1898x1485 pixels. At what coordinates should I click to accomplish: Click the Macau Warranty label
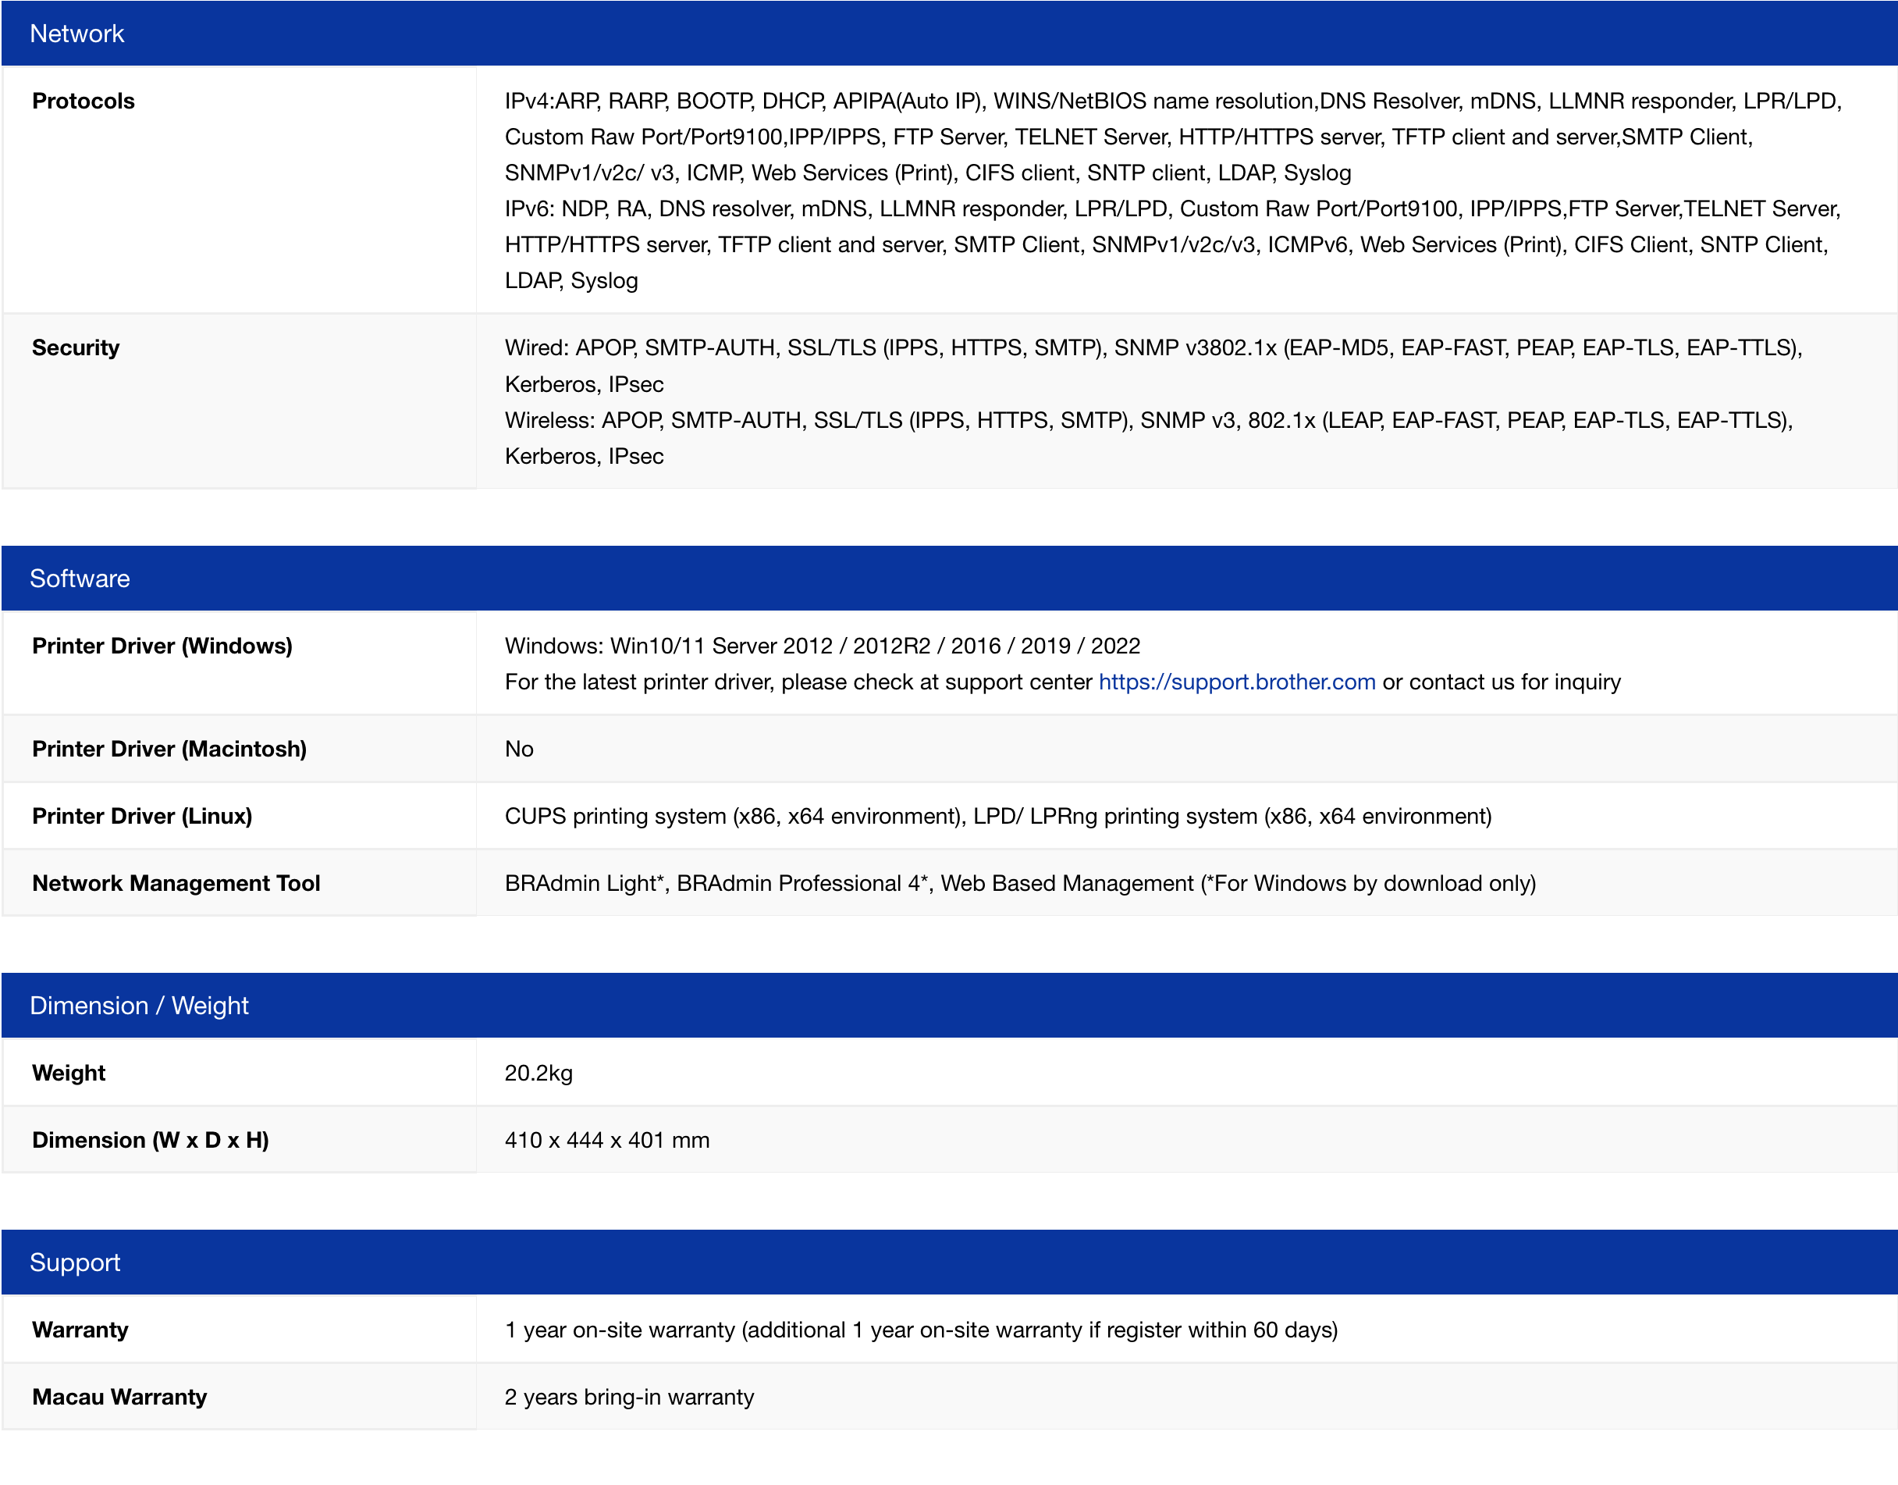pyautogui.click(x=119, y=1398)
